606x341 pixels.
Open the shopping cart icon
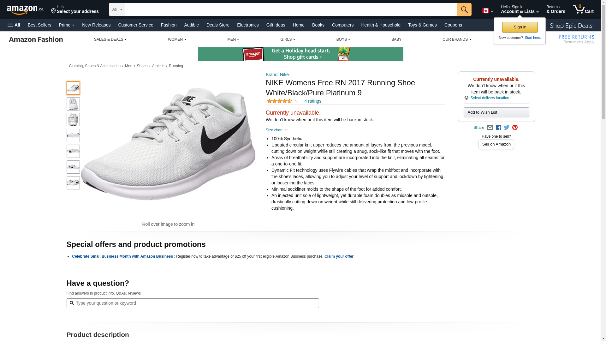tap(583, 9)
